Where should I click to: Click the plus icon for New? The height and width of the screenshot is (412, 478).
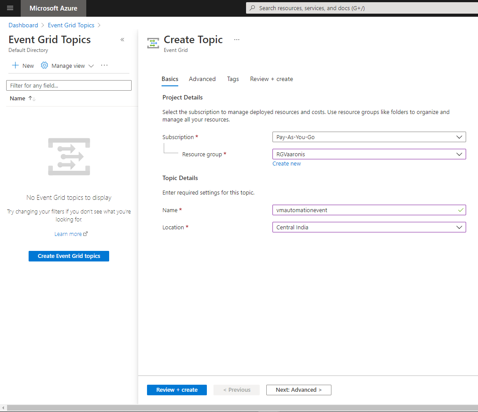15,65
